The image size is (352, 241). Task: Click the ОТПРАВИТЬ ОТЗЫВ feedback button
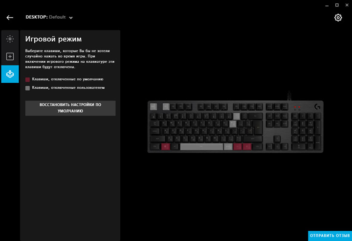[x=330, y=236]
